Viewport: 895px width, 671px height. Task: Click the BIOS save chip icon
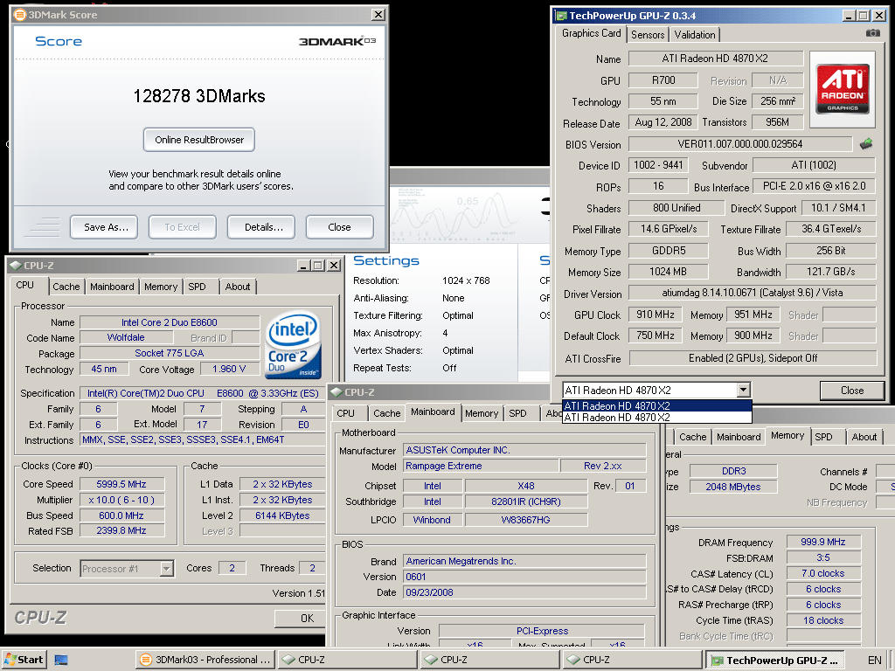tap(866, 144)
